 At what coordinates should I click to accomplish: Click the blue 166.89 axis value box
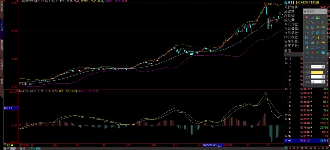[11, 108]
